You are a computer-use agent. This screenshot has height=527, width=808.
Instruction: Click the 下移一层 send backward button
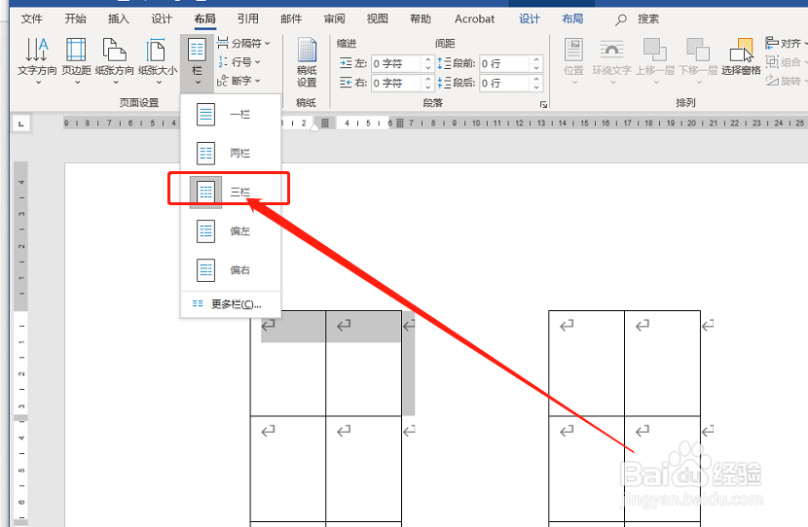click(698, 62)
